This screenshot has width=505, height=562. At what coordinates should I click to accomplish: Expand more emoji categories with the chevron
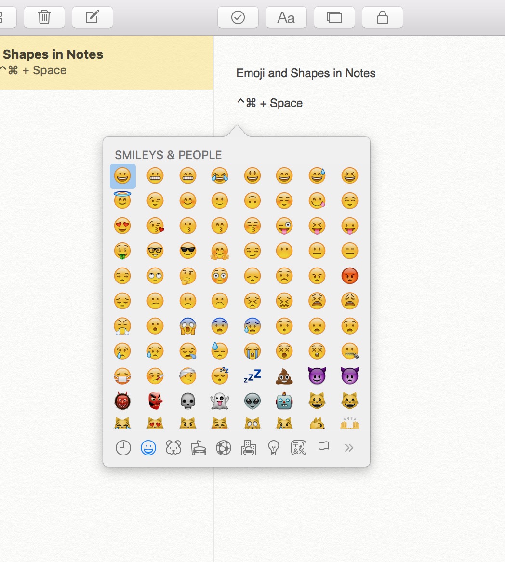[x=348, y=447]
